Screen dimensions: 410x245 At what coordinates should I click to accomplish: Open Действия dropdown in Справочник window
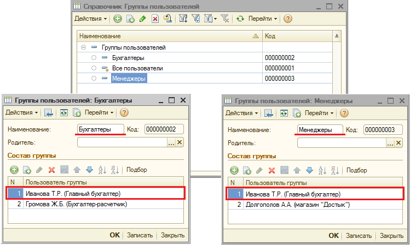pyautogui.click(x=91, y=19)
